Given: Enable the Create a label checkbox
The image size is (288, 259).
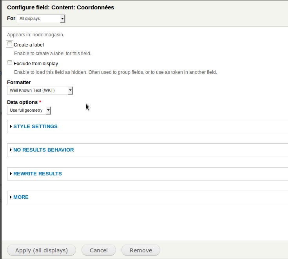Looking at the screenshot, I should (x=10, y=44).
